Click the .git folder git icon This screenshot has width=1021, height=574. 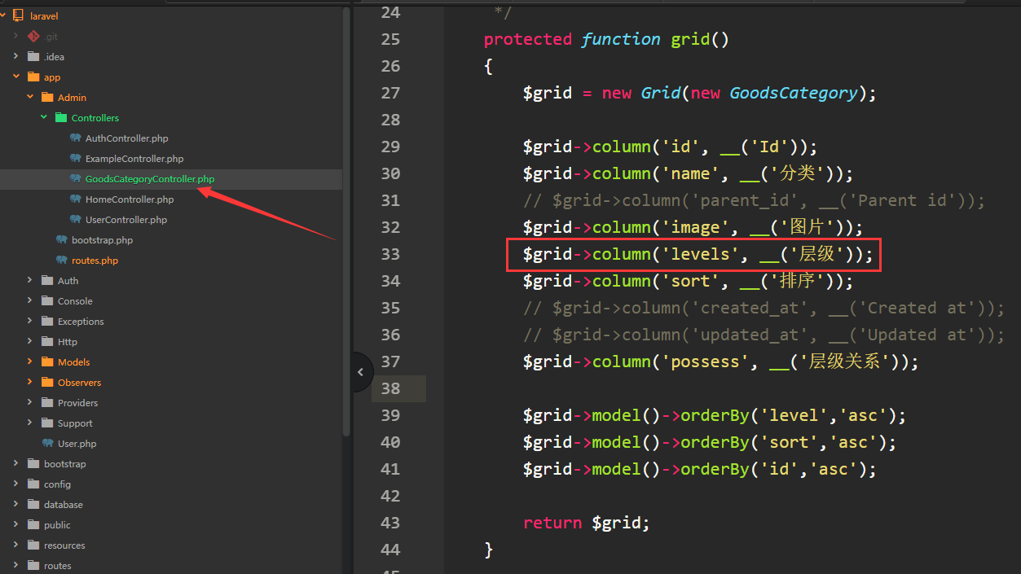coord(33,36)
